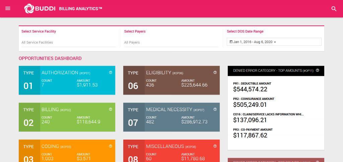Click the BUDDI swirl logo
This screenshot has width=343, height=162.
(29, 8)
